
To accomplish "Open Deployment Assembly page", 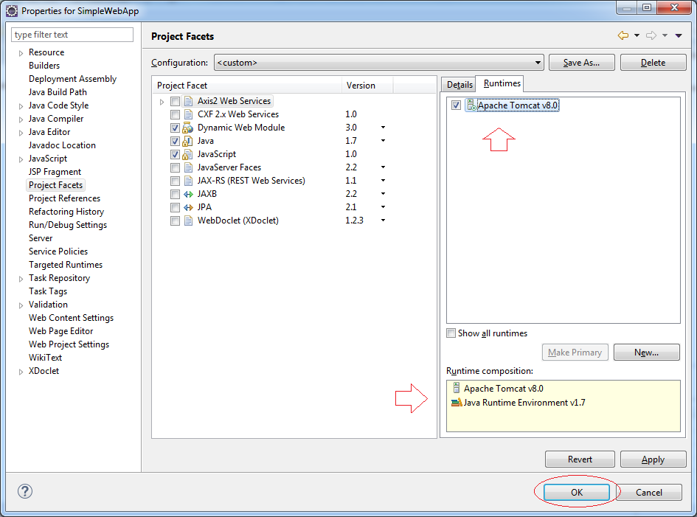I will [72, 79].
